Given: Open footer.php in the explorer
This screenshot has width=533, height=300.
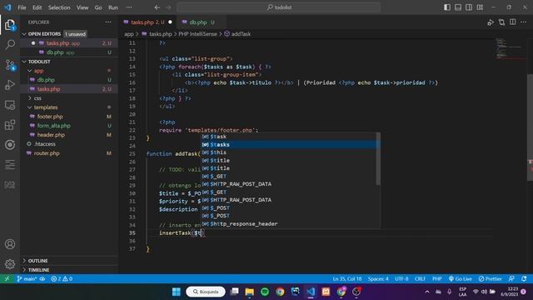Looking at the screenshot, I should point(69,117).
